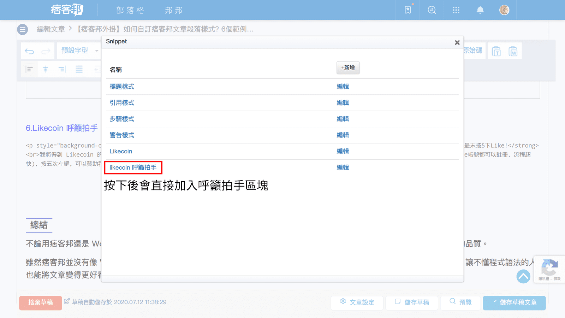Select the likecoin 呼籲拍手 snippet
565x318 pixels.
click(133, 167)
